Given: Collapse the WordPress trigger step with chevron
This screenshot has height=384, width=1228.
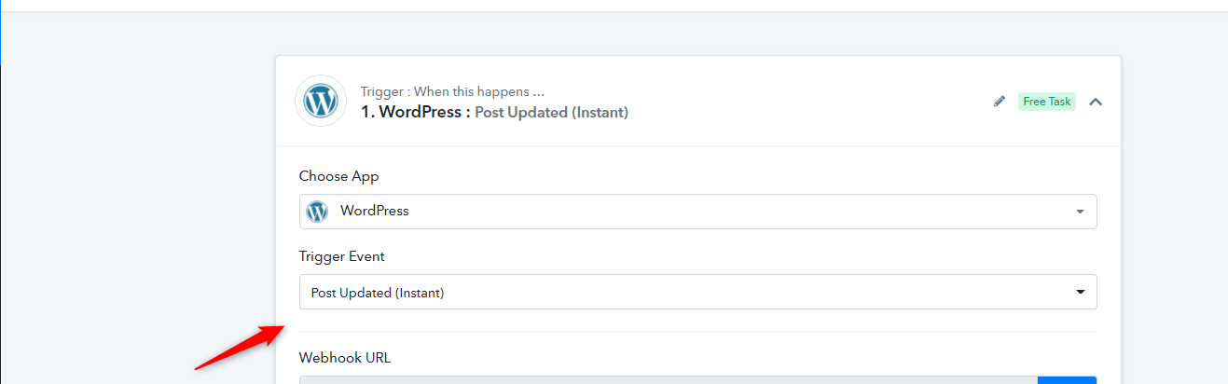Looking at the screenshot, I should click(x=1096, y=102).
